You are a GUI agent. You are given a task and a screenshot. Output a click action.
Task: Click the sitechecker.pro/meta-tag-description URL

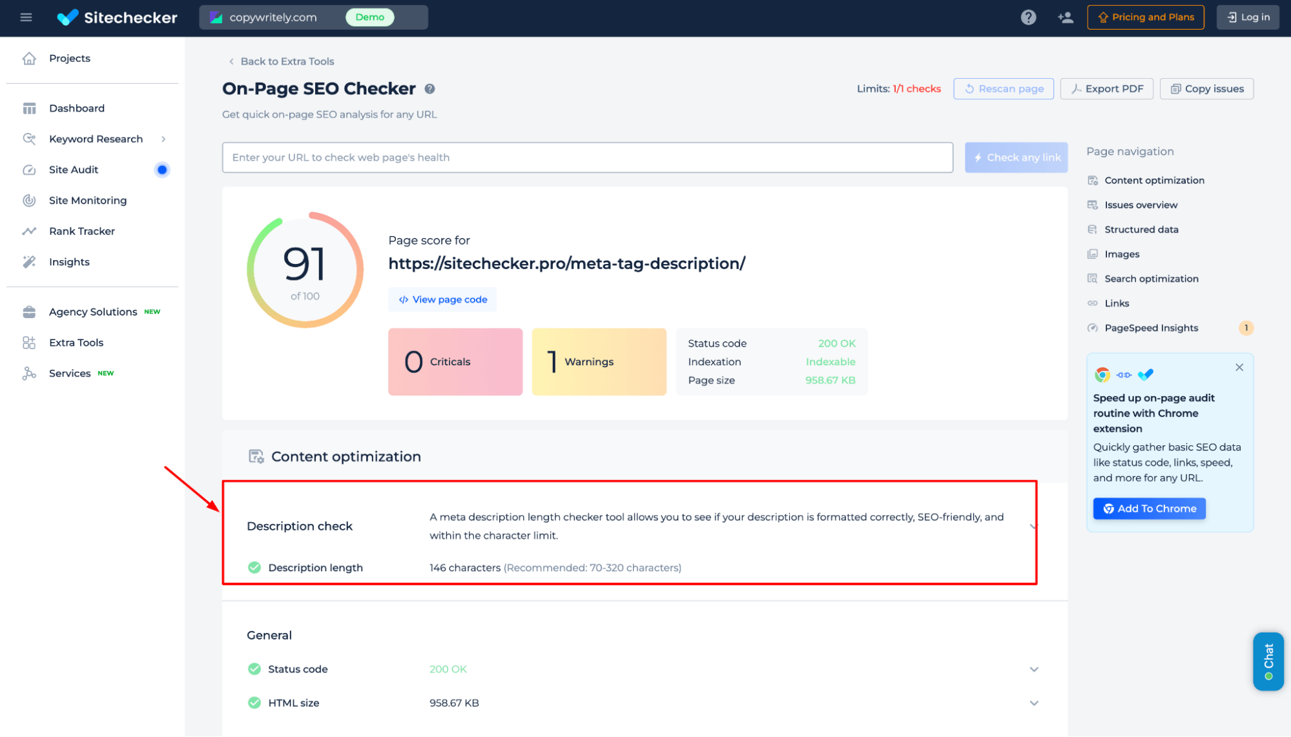click(567, 263)
